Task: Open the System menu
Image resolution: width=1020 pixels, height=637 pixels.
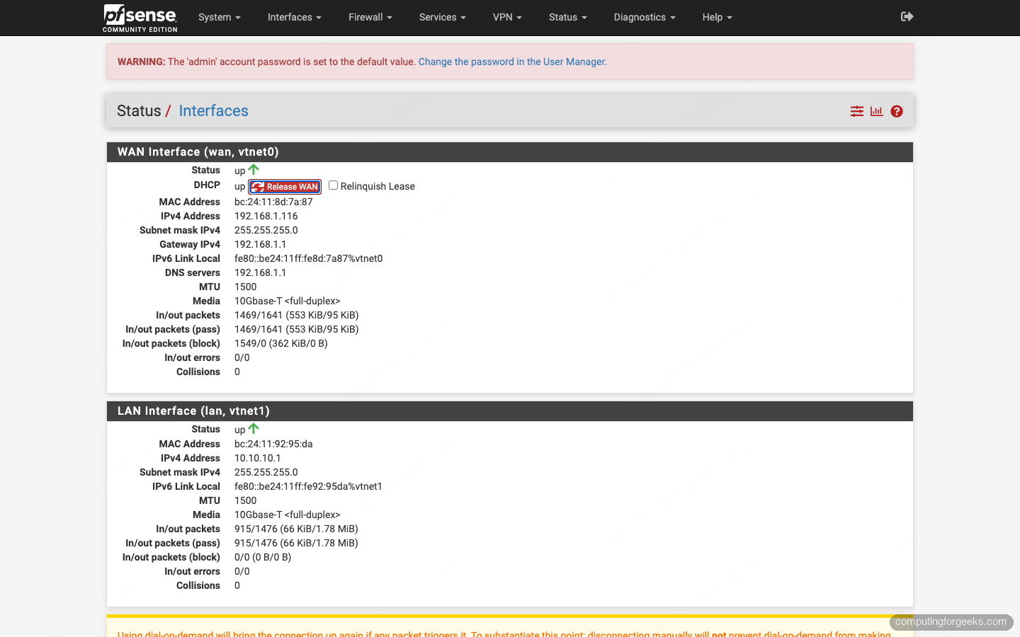Action: [220, 17]
